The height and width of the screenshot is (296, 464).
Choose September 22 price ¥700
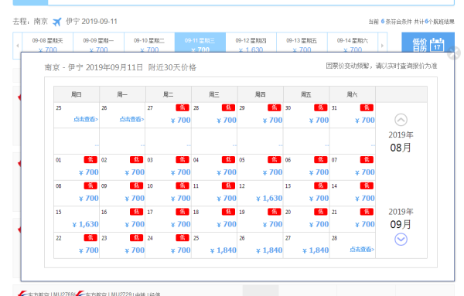click(88, 250)
